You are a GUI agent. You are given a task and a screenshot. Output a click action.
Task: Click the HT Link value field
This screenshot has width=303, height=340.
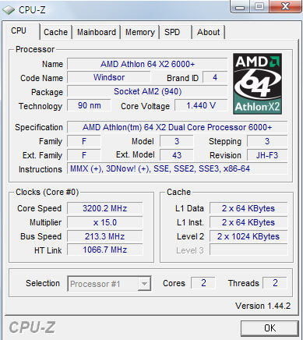(x=105, y=250)
